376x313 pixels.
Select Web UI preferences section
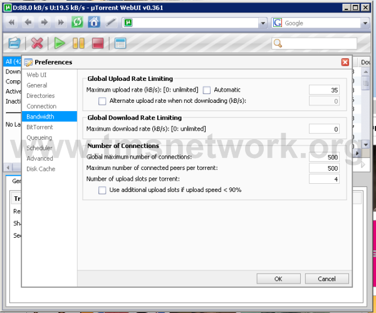tap(50, 75)
